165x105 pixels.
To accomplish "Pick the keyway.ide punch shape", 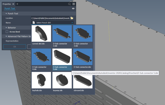I will [x=62, y=80].
